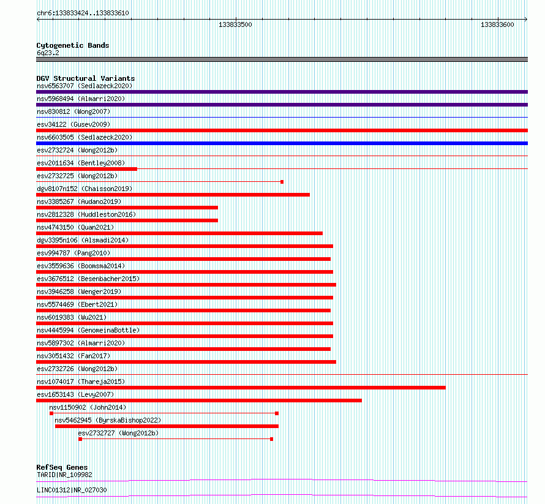This screenshot has height=504, width=545.
Task: Click the TARID|NR_109982 gene label
Action: [x=64, y=475]
